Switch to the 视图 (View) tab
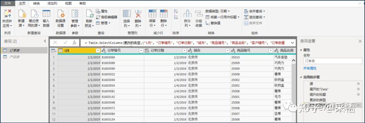 click(x=68, y=3)
